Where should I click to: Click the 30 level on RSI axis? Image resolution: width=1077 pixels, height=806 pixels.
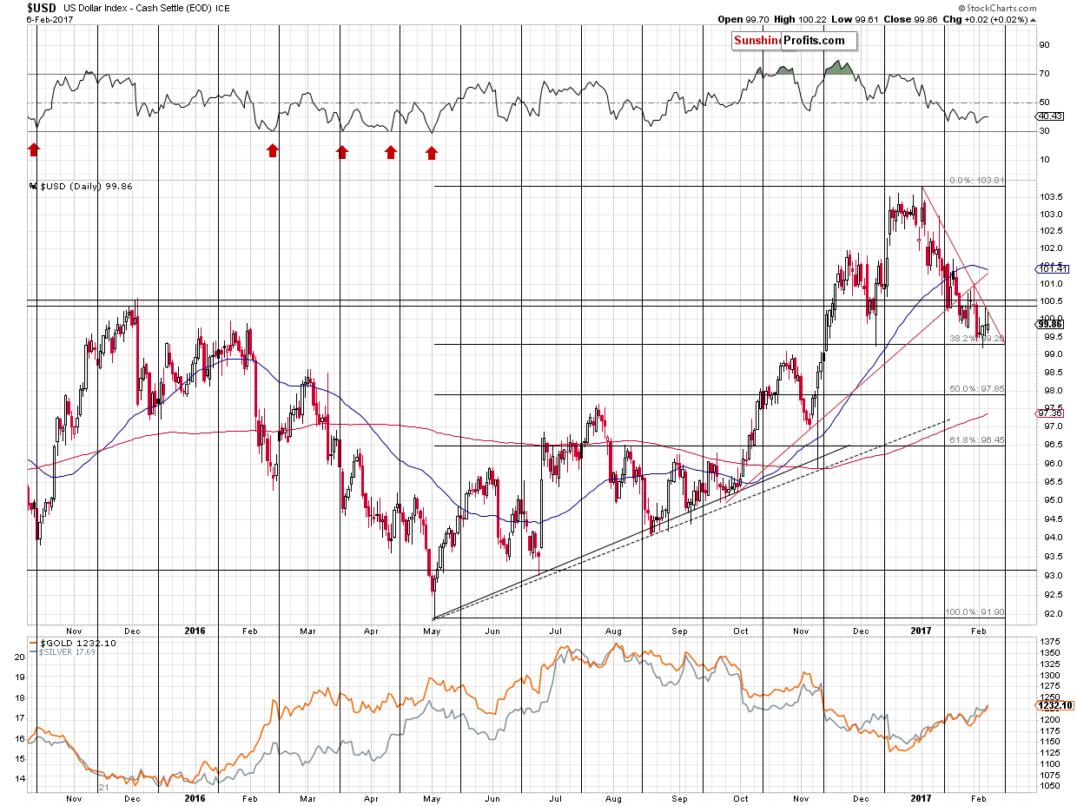[1043, 131]
